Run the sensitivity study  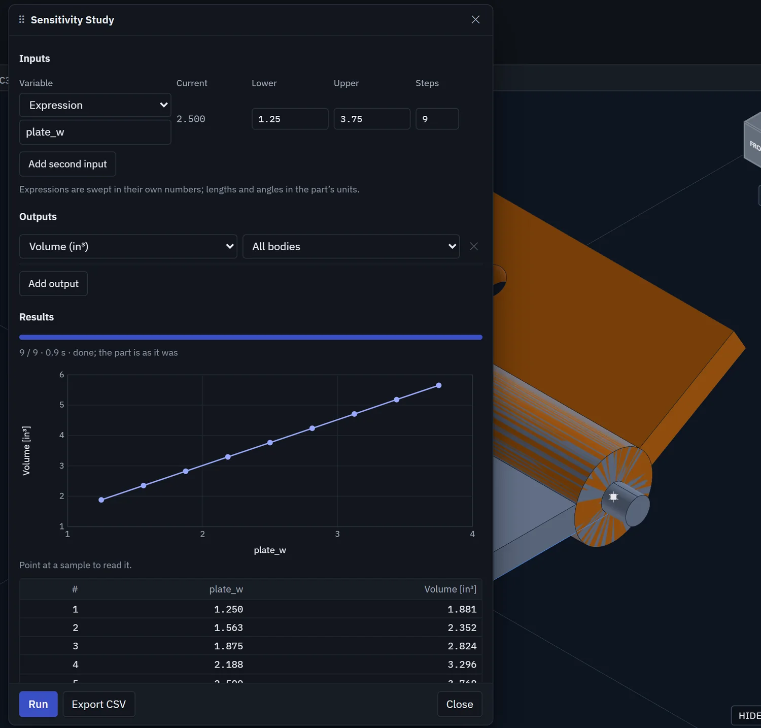click(38, 704)
